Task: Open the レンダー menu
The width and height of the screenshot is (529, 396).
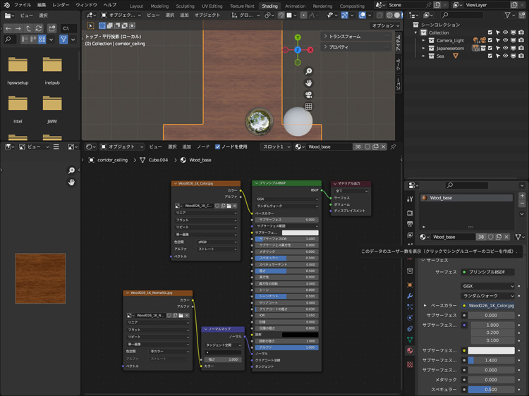Action: [x=61, y=5]
